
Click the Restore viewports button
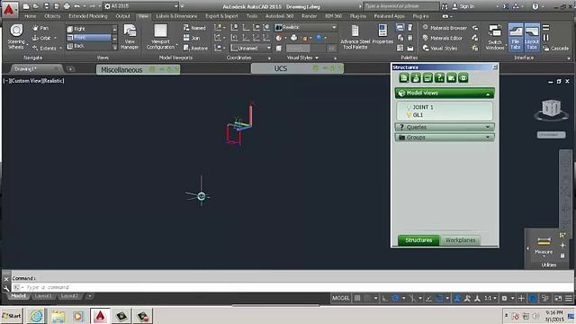[195, 48]
